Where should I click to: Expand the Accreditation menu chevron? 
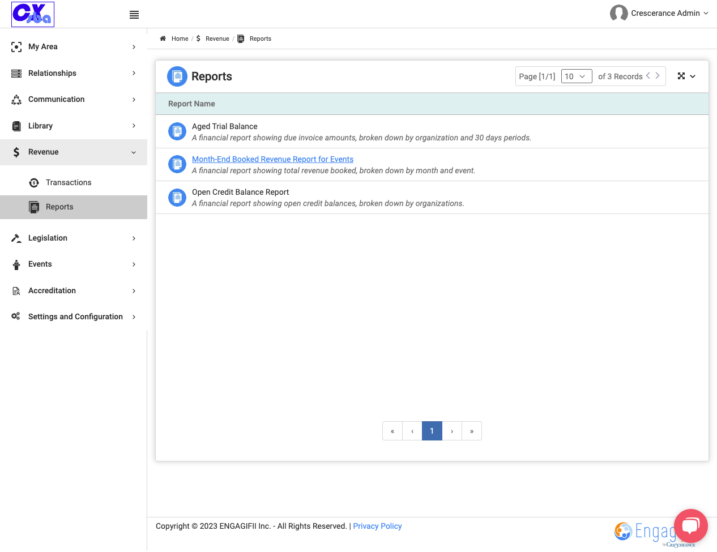[x=134, y=291]
